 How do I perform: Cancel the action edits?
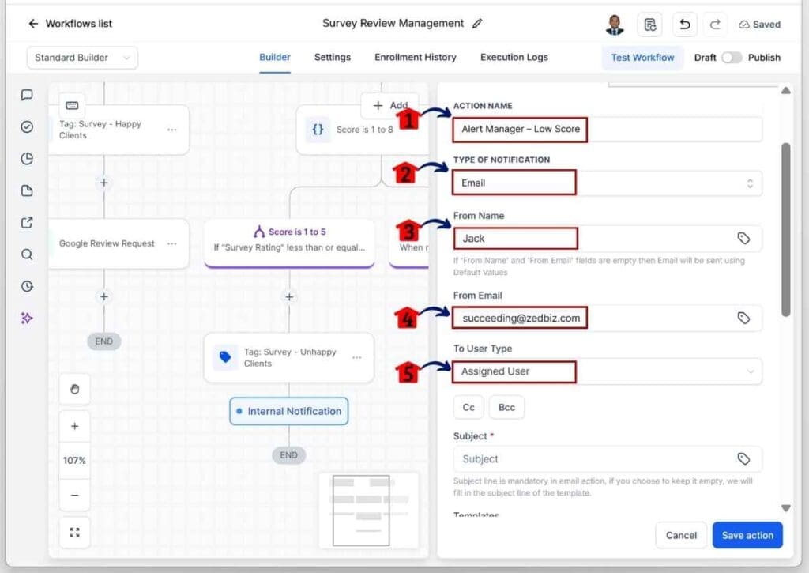[681, 535]
